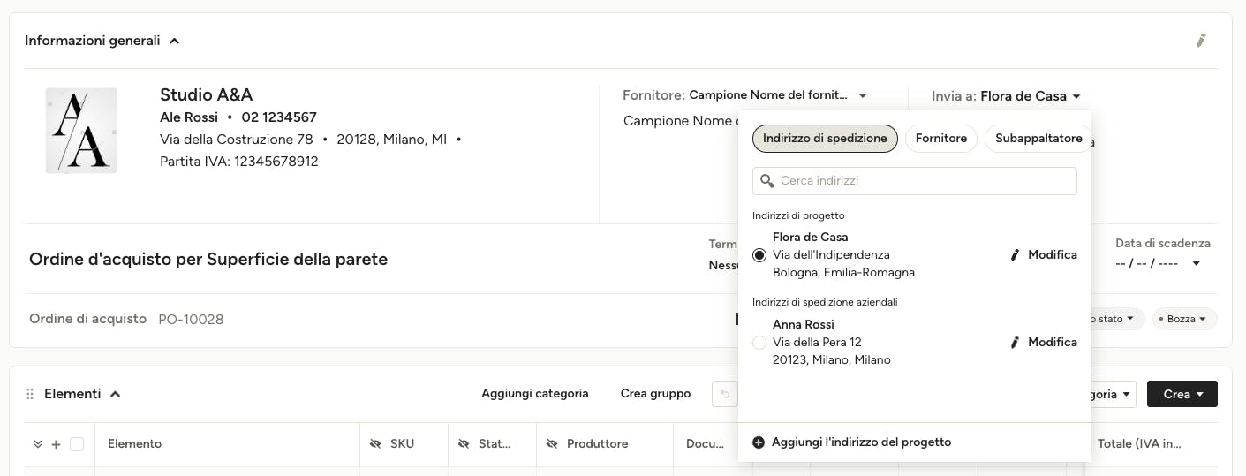Screen dimensions: 1246x476
Task: Click the pencil edit icon for Informazioni generali
Action: (1200, 41)
